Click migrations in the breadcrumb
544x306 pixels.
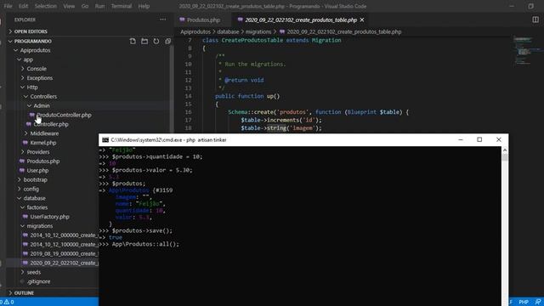pos(258,31)
